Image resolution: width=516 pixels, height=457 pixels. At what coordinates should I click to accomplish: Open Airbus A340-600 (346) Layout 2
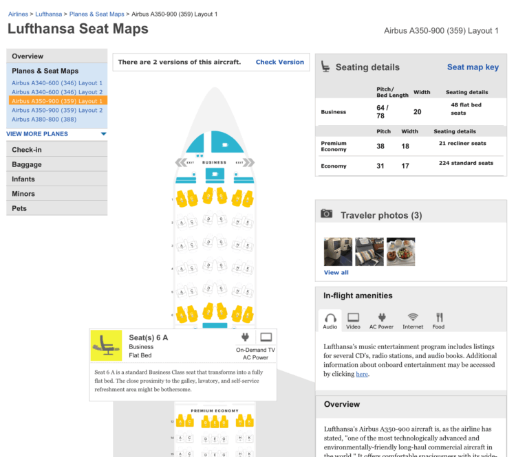point(57,92)
